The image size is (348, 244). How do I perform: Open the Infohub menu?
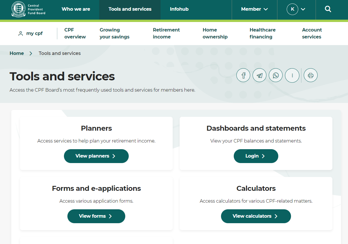click(179, 9)
